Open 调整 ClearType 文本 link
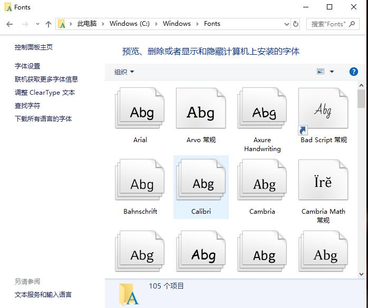 pos(45,92)
